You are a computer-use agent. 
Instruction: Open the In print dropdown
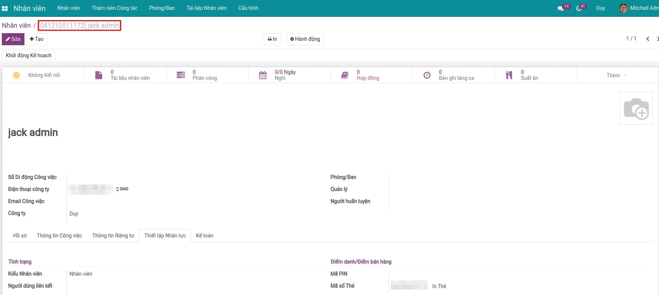(272, 39)
